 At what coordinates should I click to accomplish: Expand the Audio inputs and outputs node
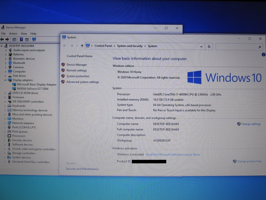(x=6, y=50)
